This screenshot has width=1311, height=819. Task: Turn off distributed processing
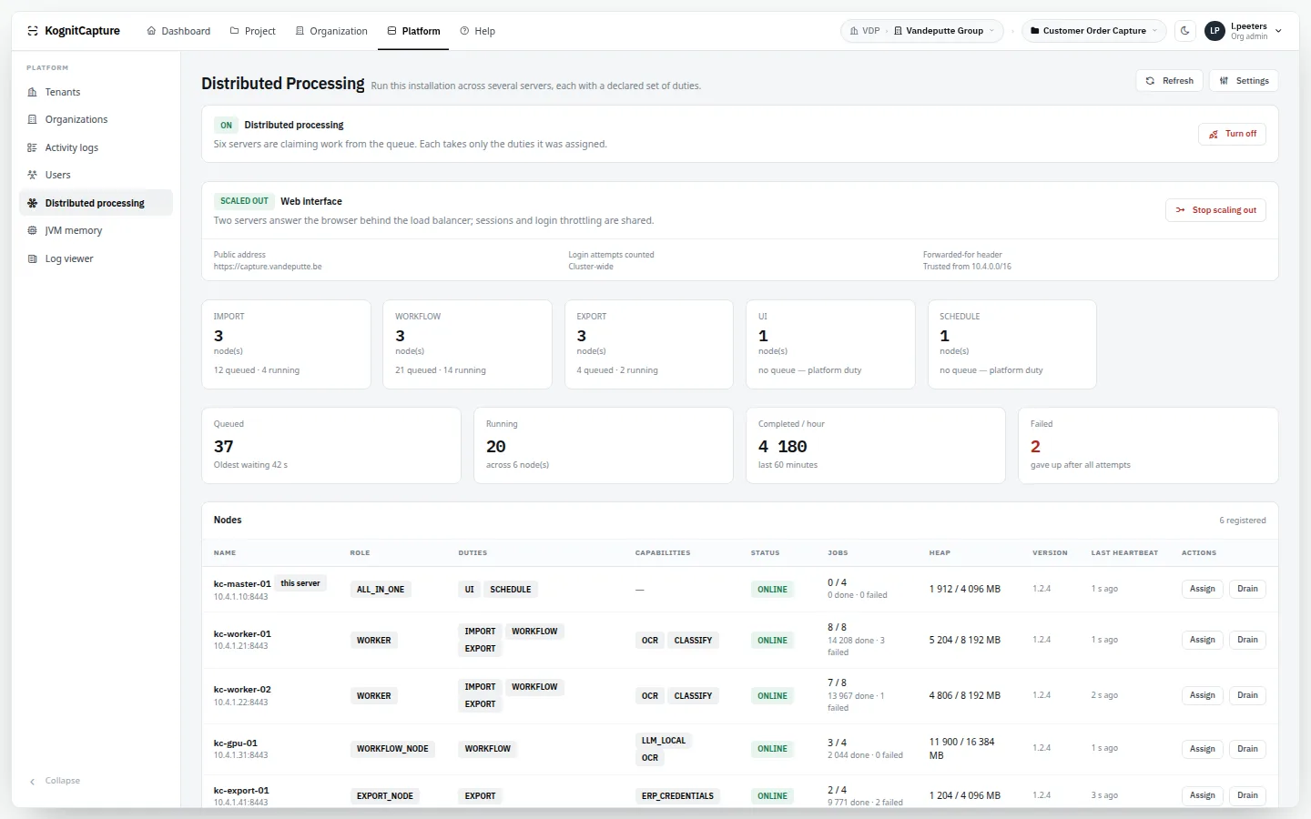pos(1232,134)
